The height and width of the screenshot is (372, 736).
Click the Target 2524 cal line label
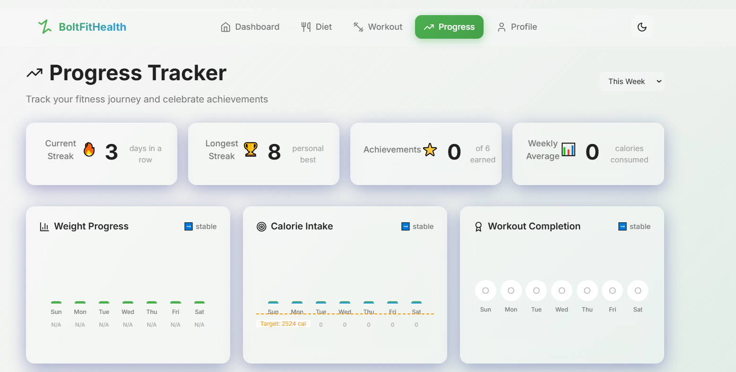[x=283, y=323]
